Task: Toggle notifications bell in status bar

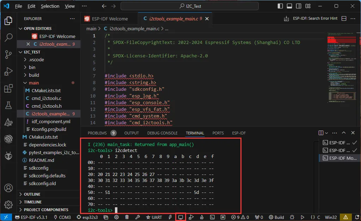Action: 357,217
